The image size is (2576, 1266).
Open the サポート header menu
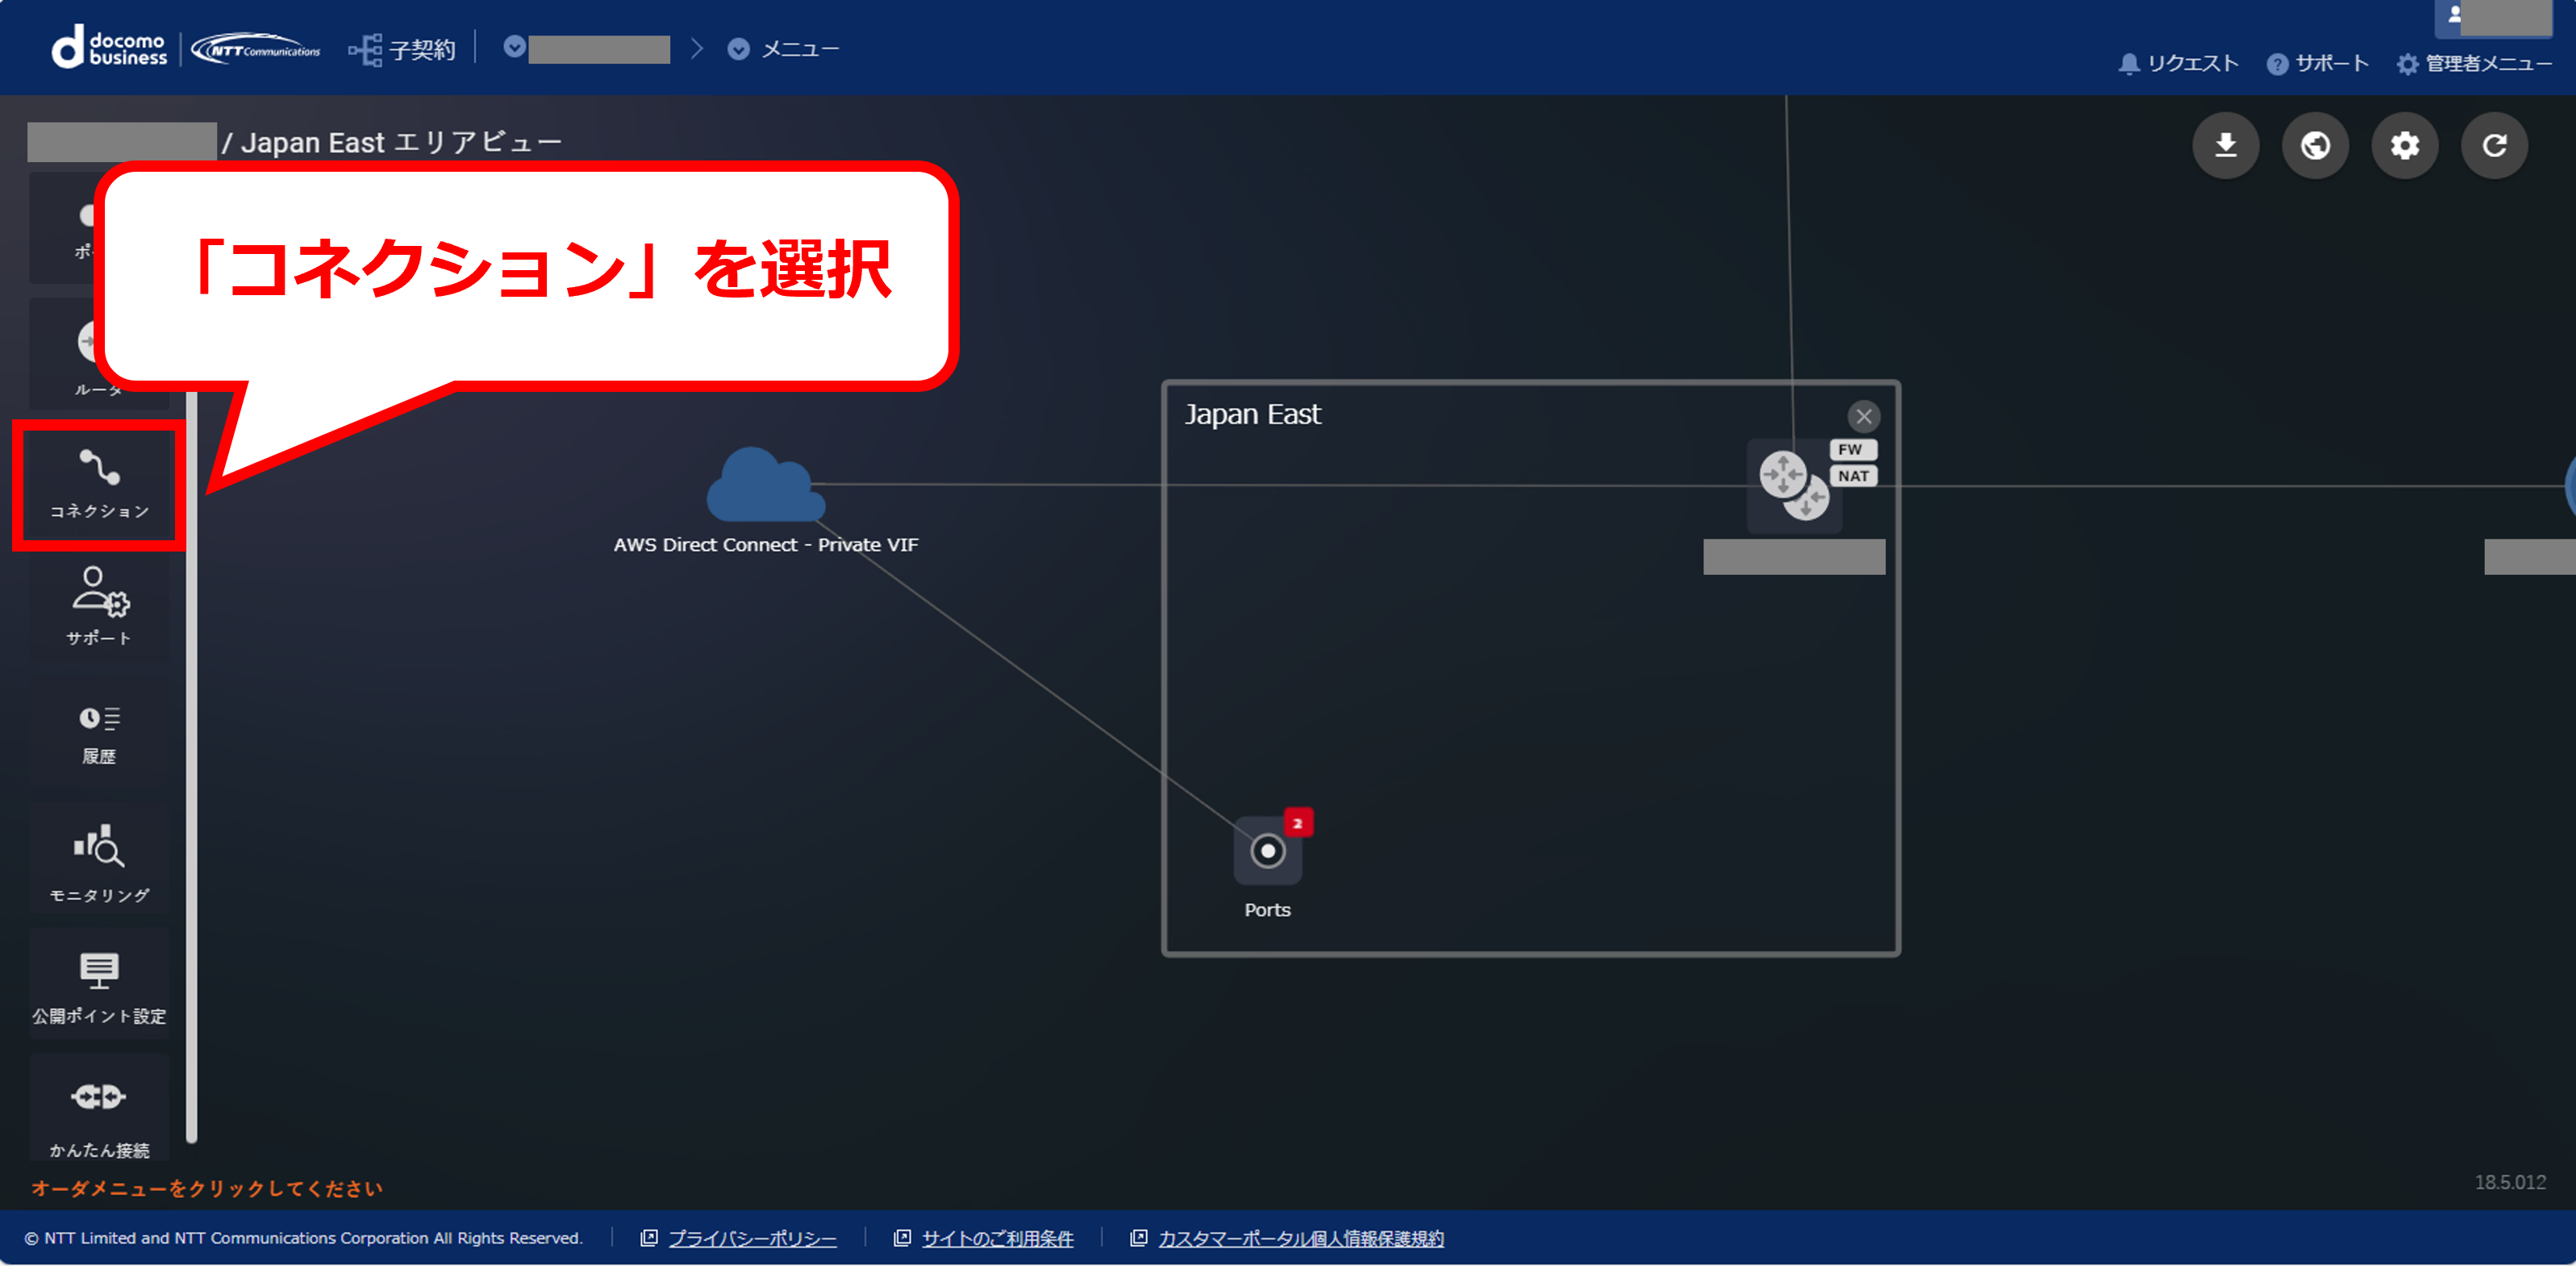tap(2317, 64)
